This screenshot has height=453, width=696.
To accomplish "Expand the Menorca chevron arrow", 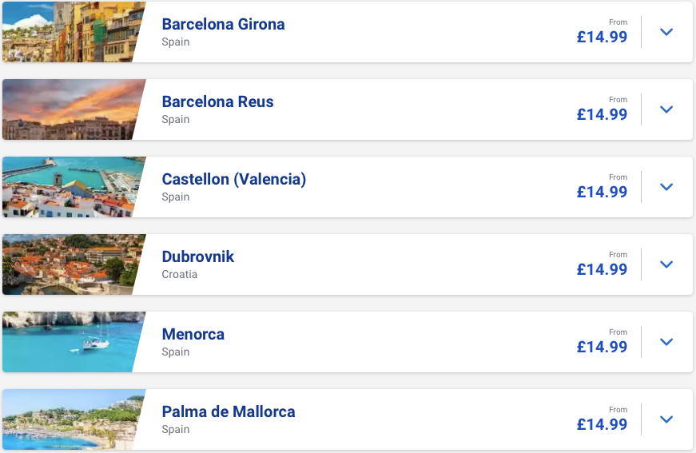I will (666, 342).
